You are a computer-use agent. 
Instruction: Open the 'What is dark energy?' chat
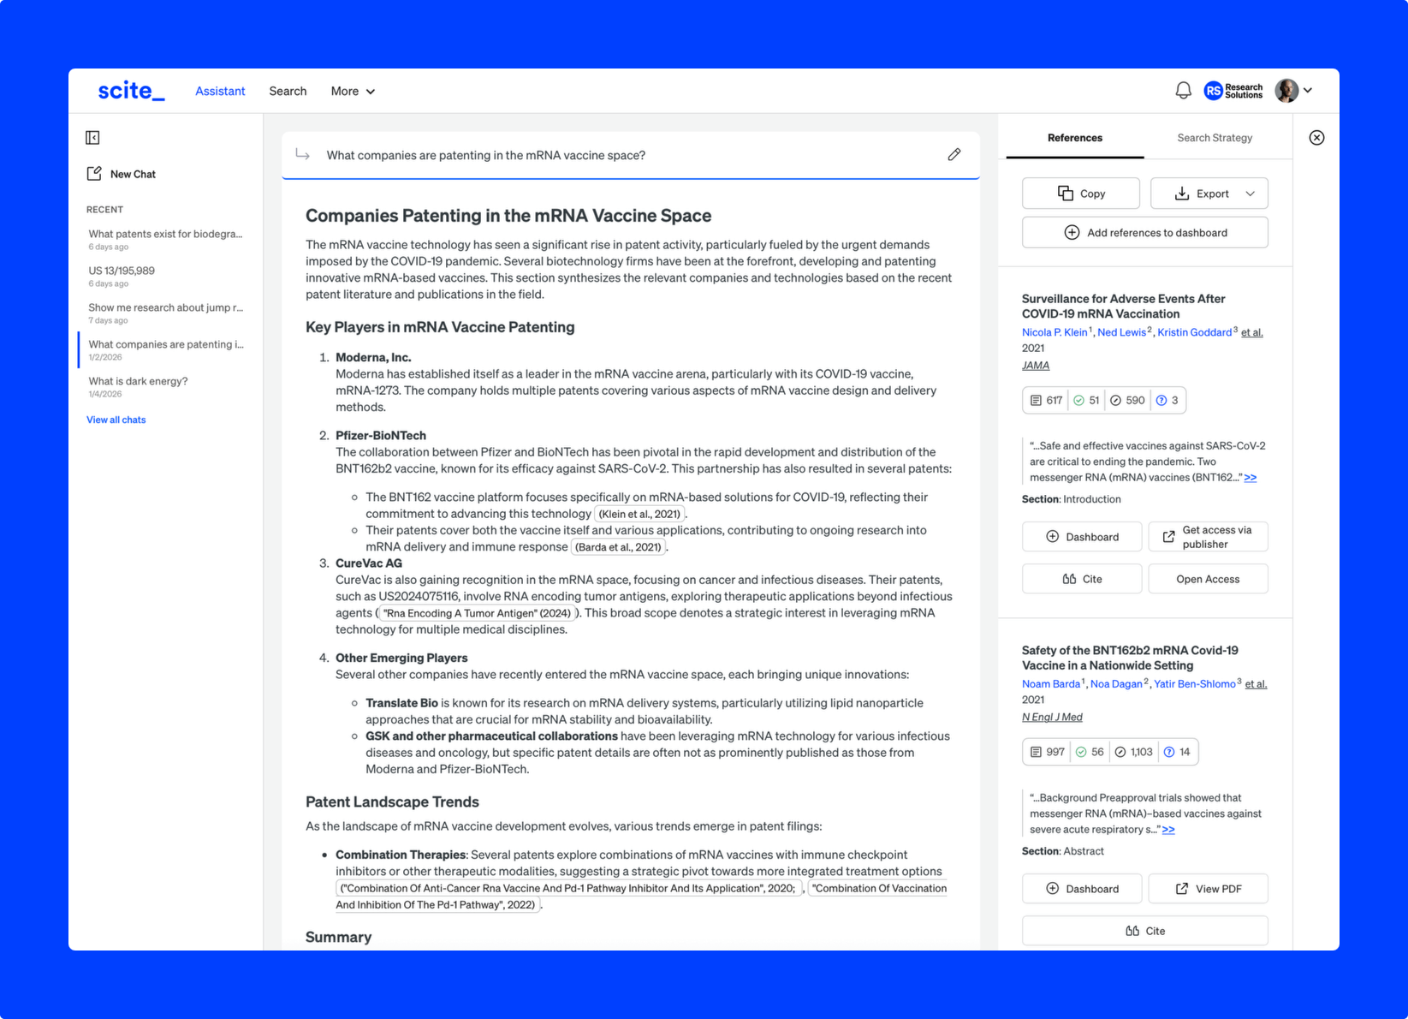point(138,382)
